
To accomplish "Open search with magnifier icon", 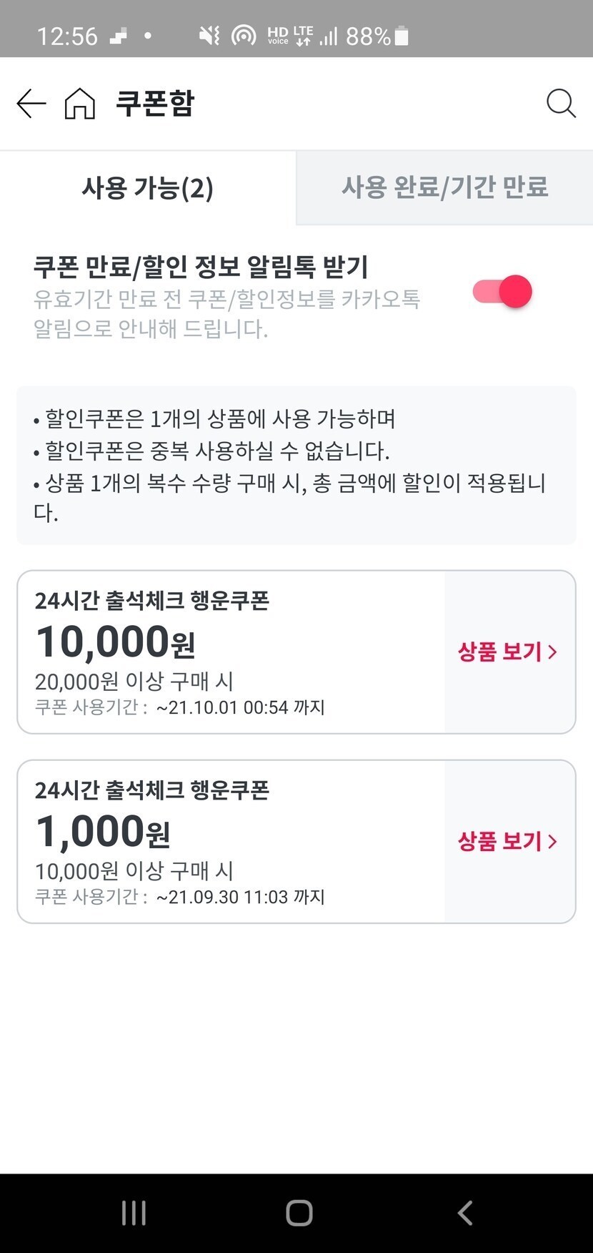I will coord(561,104).
